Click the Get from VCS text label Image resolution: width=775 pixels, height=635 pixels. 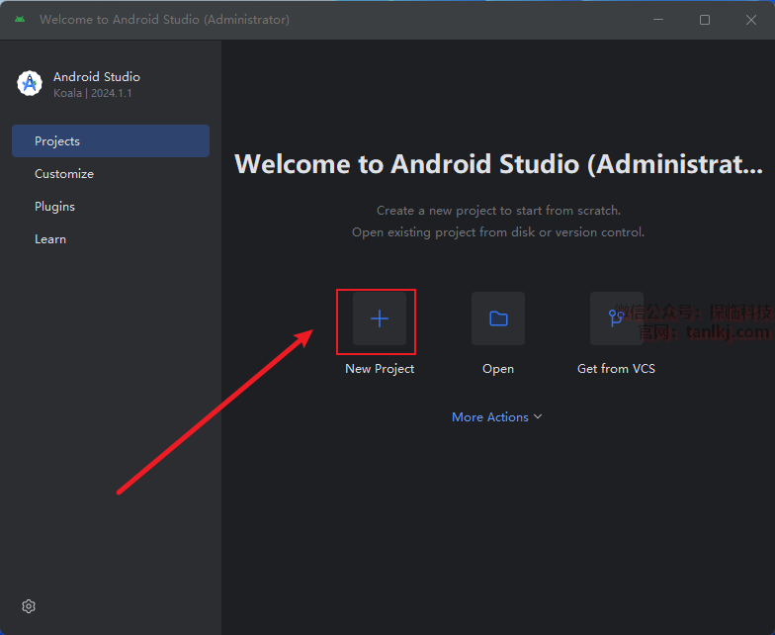(616, 369)
